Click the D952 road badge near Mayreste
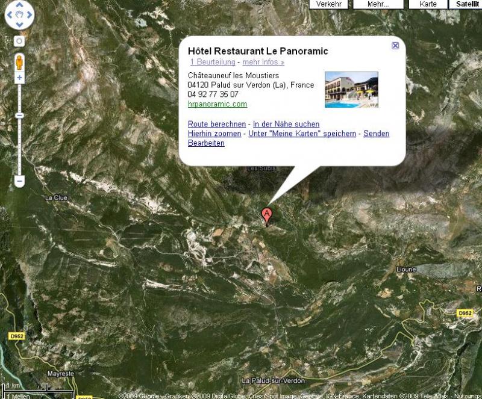The image size is (482, 399). click(17, 336)
